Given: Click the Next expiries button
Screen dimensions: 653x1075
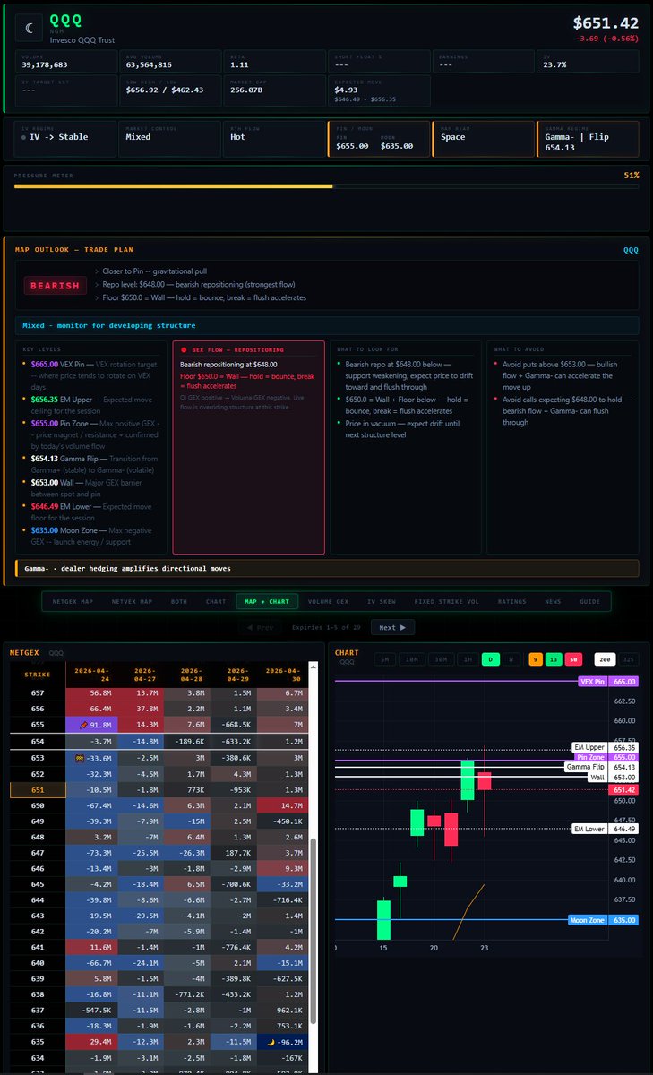Looking at the screenshot, I should (x=393, y=628).
